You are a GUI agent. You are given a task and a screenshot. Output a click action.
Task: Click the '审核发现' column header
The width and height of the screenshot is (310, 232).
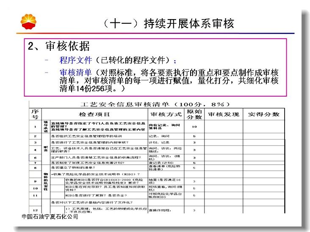coord(224,114)
